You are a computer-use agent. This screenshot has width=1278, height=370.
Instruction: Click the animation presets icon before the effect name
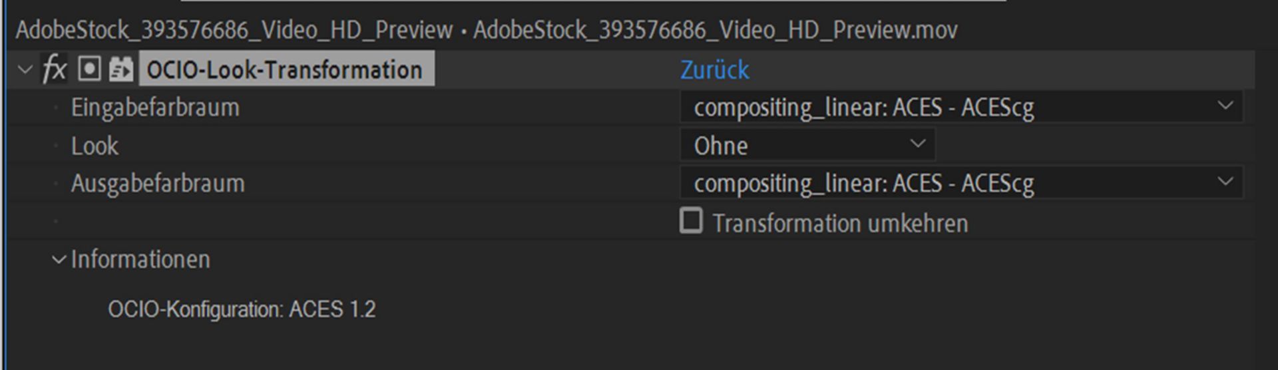point(121,69)
